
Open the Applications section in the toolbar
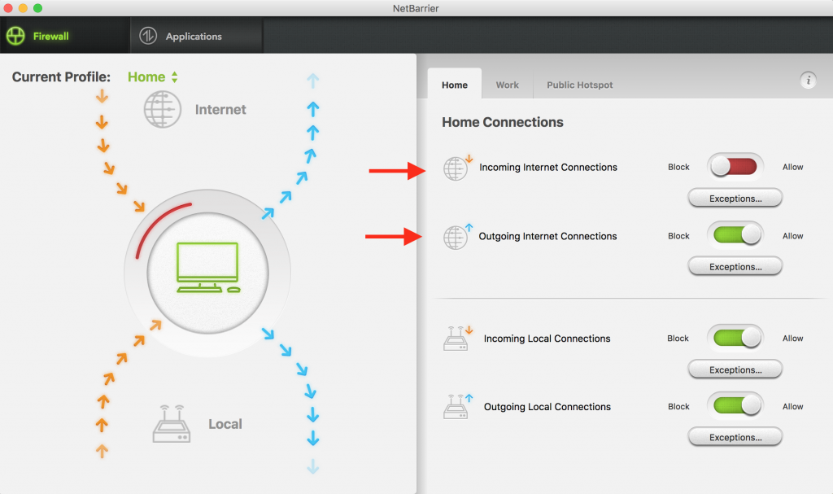click(x=193, y=37)
